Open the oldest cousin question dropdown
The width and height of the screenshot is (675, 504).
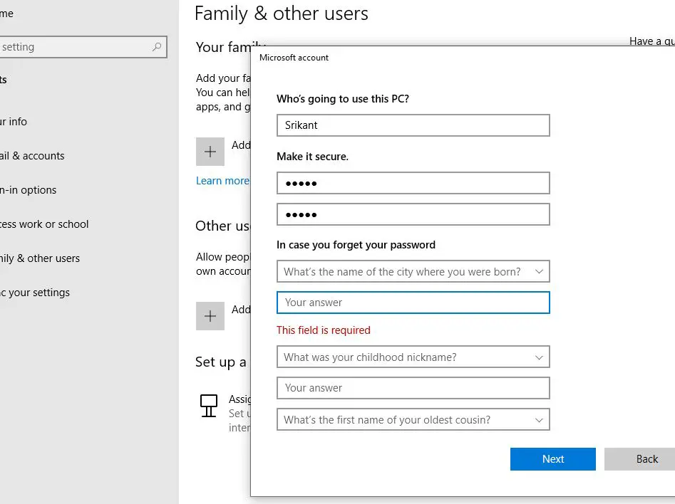coord(413,419)
